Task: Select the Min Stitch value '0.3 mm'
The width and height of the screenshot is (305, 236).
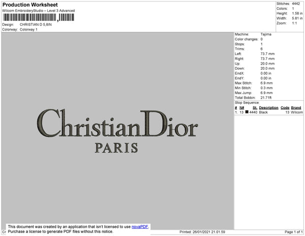Action: (x=266, y=88)
